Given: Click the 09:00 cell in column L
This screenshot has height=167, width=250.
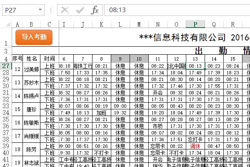Looking at the screenshot, I should pos(120,106).
